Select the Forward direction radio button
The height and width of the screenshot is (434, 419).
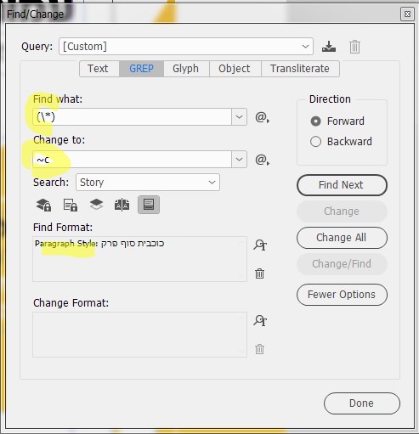[x=315, y=121]
